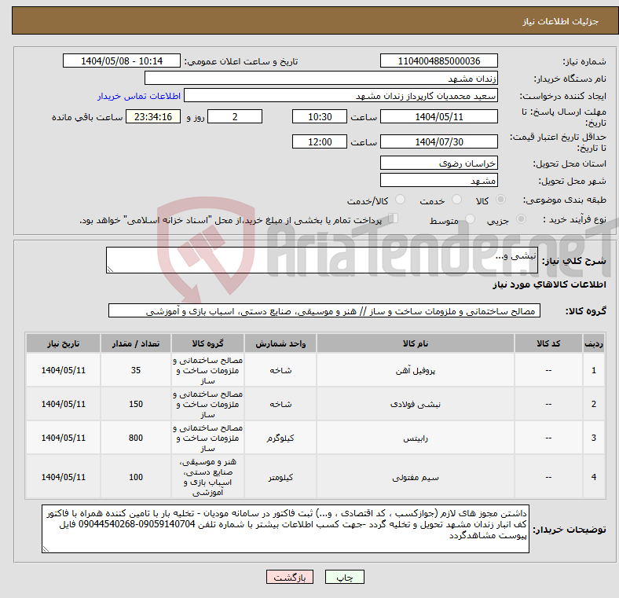Select the پروفیل آهن item name cell

click(416, 370)
